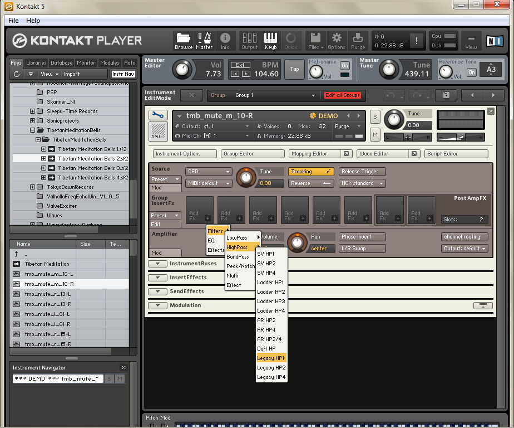This screenshot has width=514, height=428.
Task: Open the Group Editor button
Action: [253, 153]
